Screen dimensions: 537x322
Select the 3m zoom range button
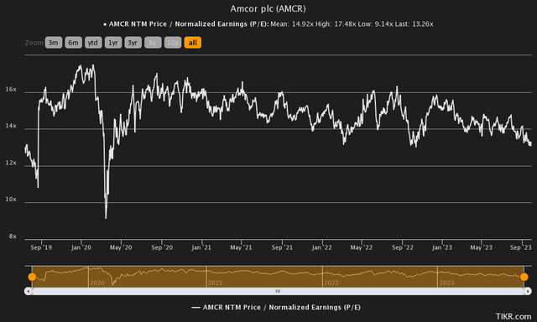pos(54,43)
